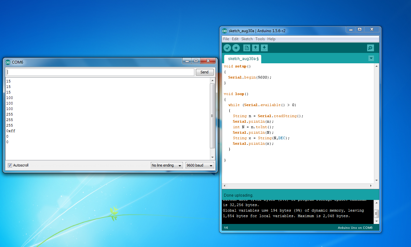Click the code editor horizontal scroll right arrow
411x247 pixels.
pos(371,186)
